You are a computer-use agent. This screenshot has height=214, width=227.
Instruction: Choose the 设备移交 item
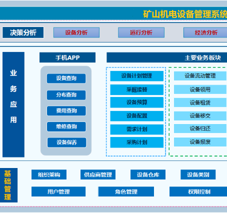point(200,116)
